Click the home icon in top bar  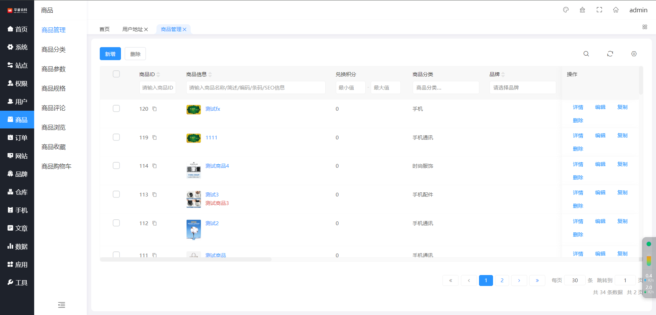616,10
